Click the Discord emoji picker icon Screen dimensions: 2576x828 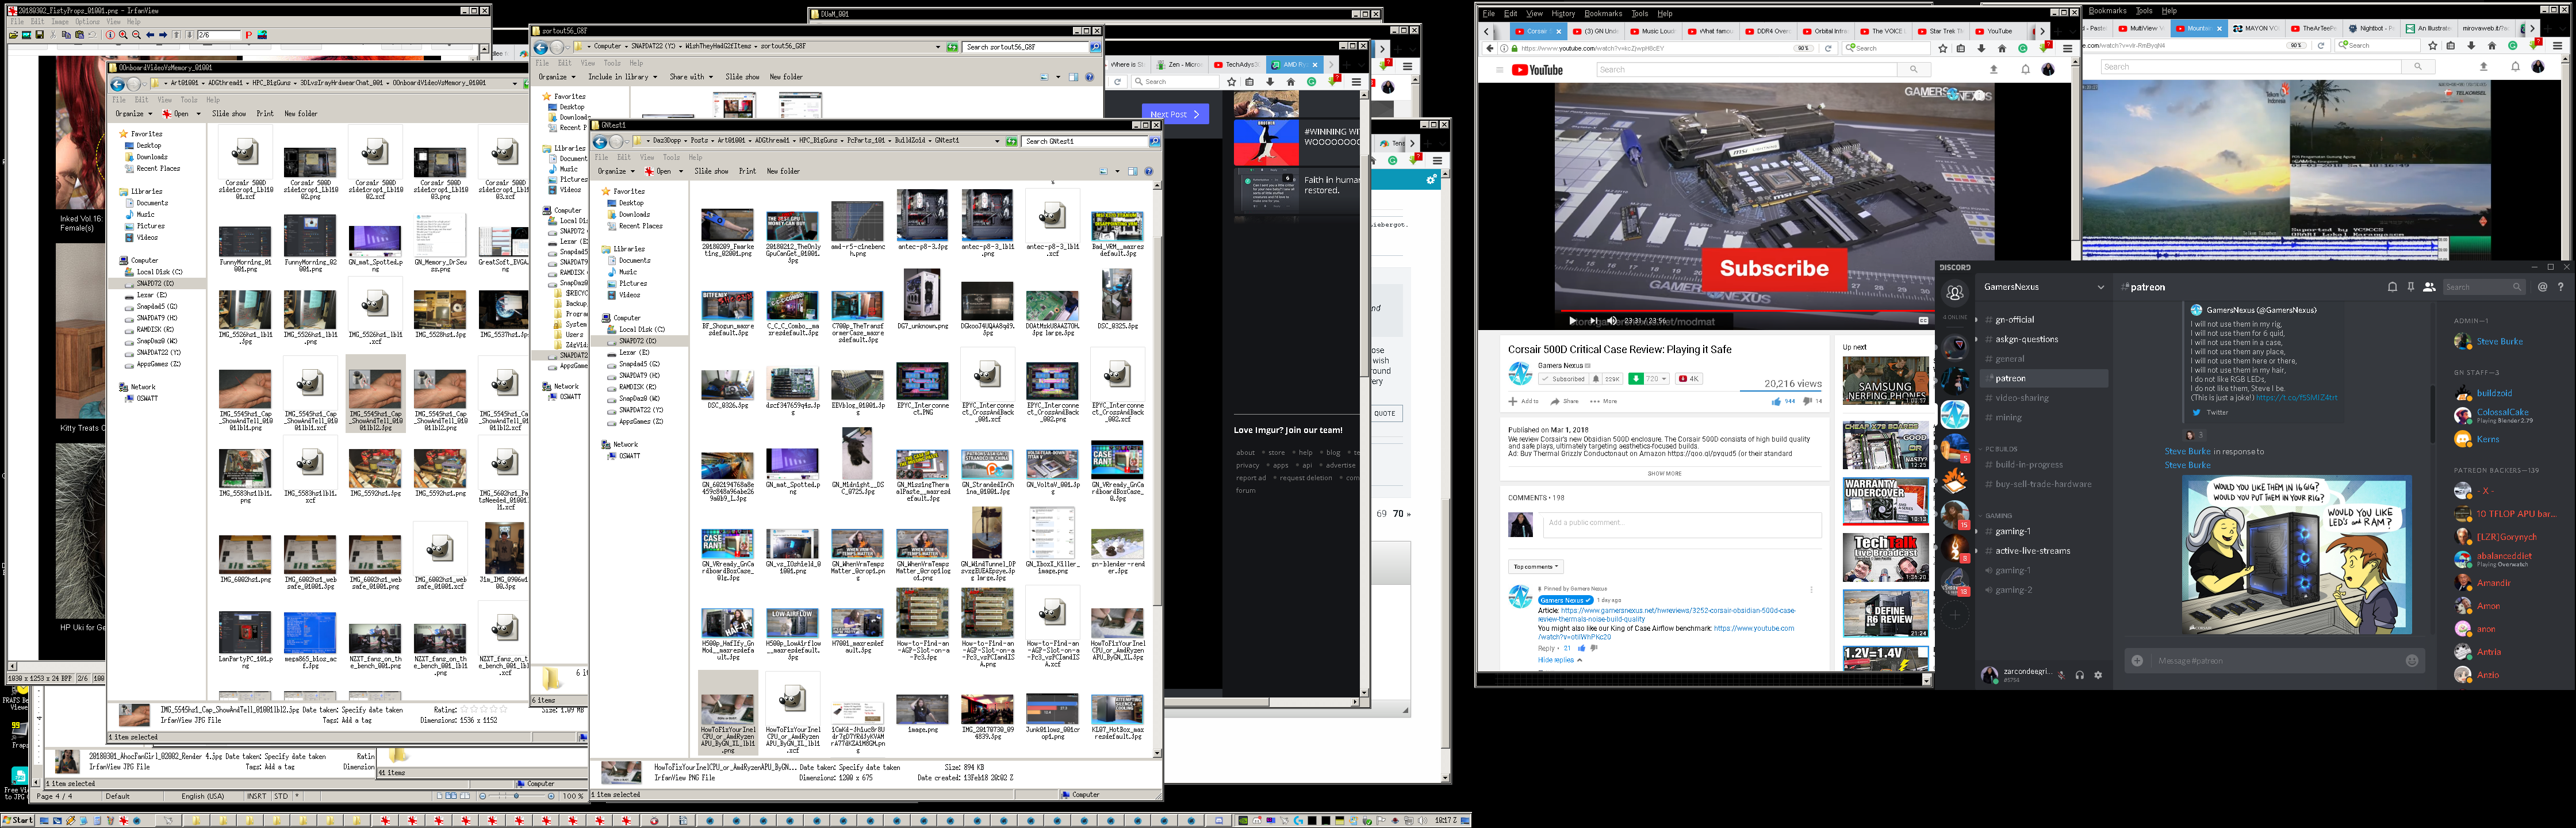pyautogui.click(x=2412, y=661)
